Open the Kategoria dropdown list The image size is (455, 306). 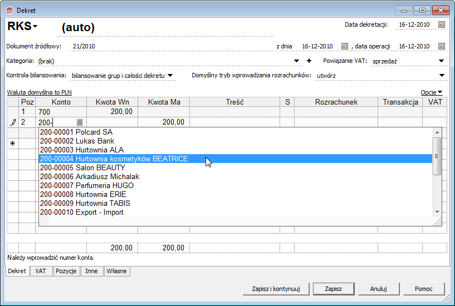coord(297,61)
